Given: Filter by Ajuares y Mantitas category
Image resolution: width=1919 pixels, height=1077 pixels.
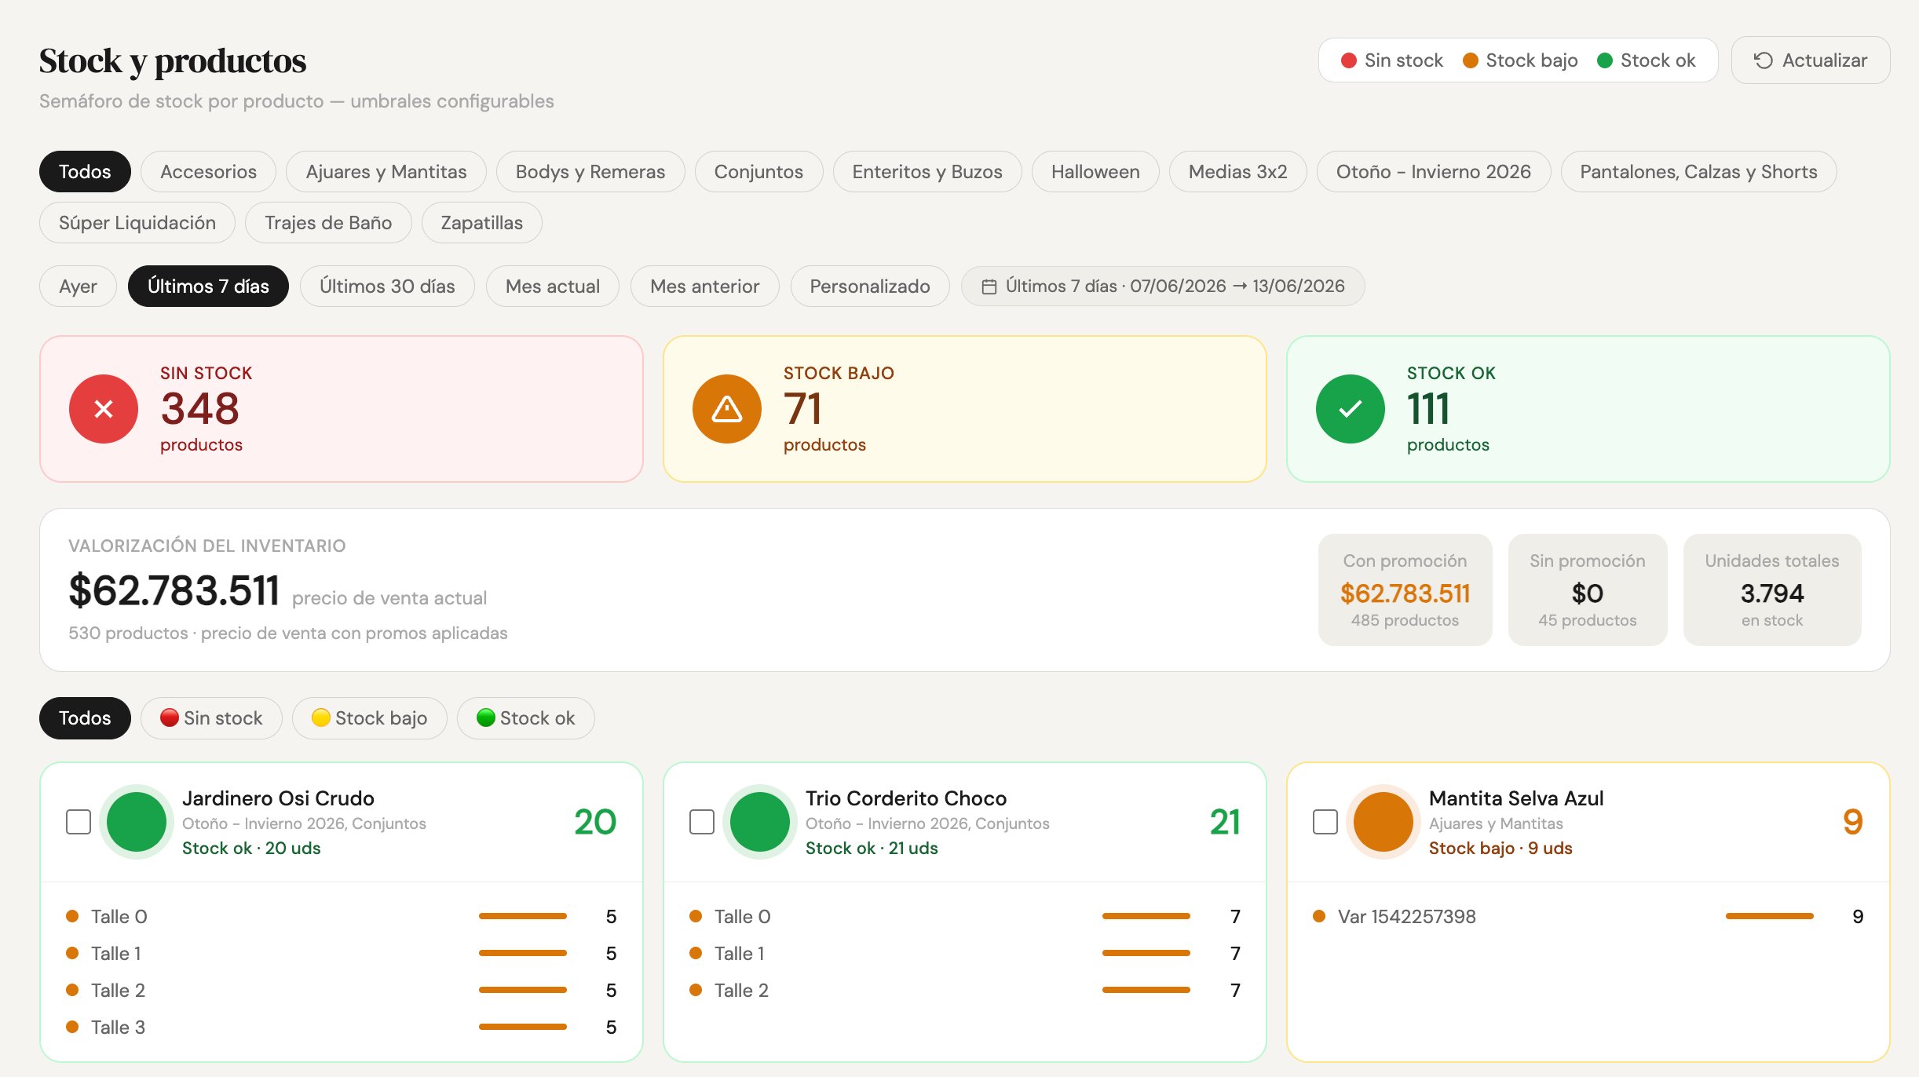Looking at the screenshot, I should (386, 171).
